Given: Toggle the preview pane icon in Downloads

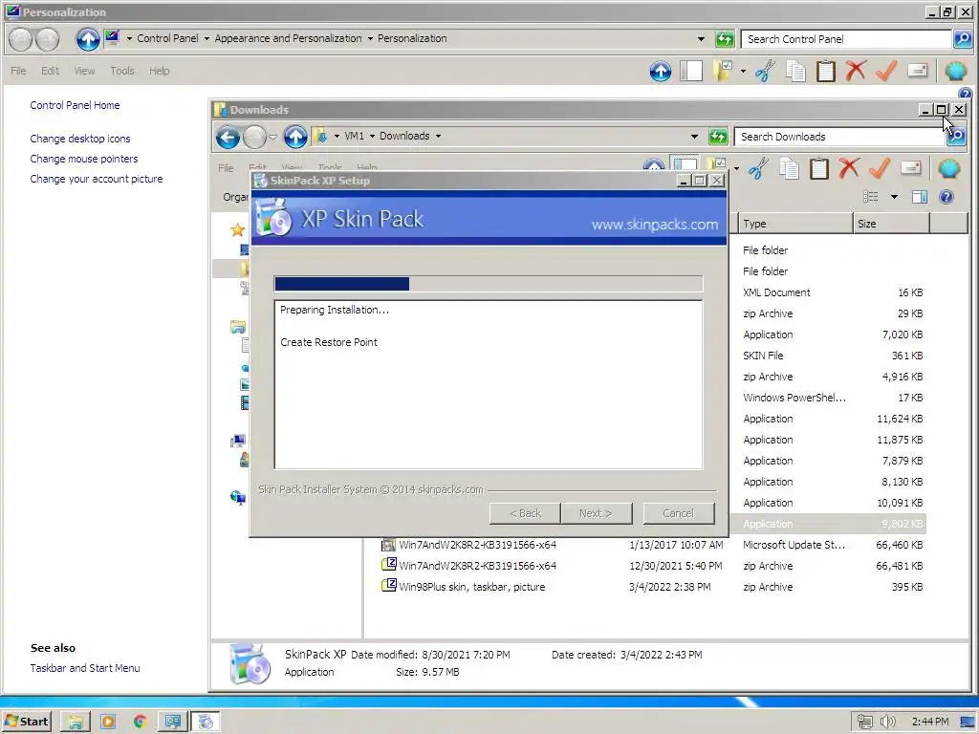Looking at the screenshot, I should [919, 197].
